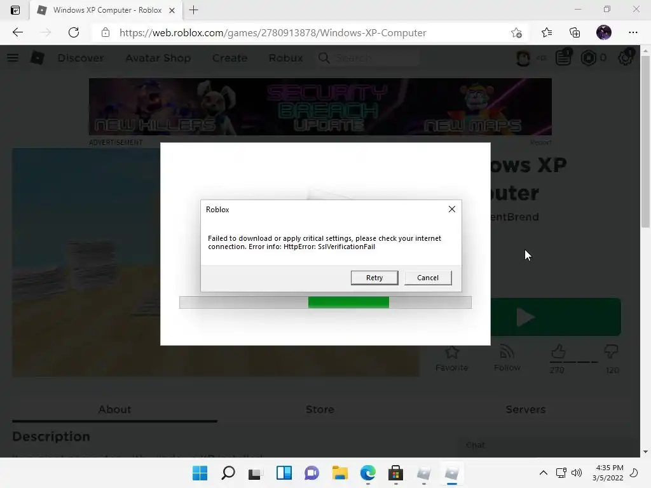Image resolution: width=651 pixels, height=488 pixels.
Task: Click Retry in the Roblox error dialog
Action: (374, 278)
